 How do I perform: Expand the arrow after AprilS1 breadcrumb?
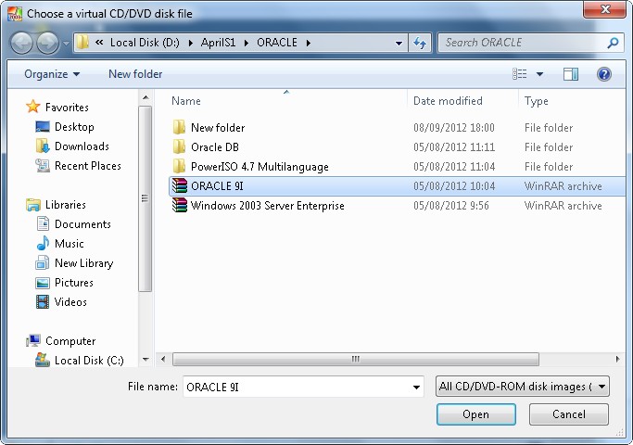tap(247, 43)
